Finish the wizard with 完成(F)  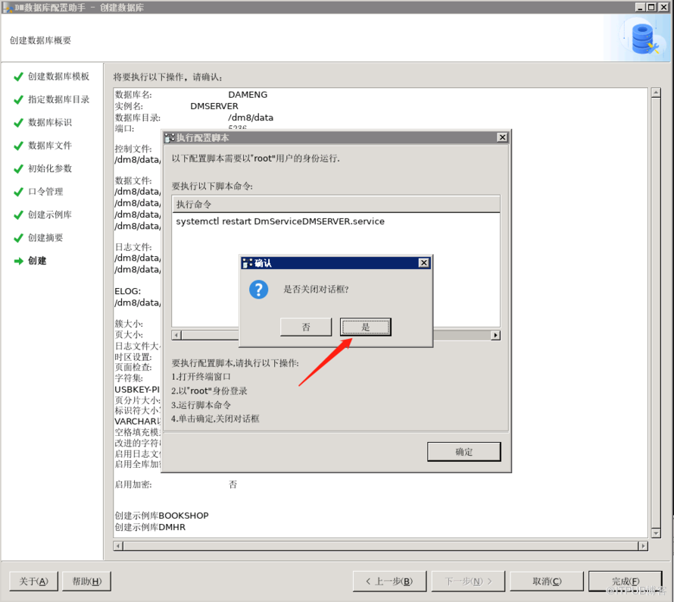tap(626, 582)
